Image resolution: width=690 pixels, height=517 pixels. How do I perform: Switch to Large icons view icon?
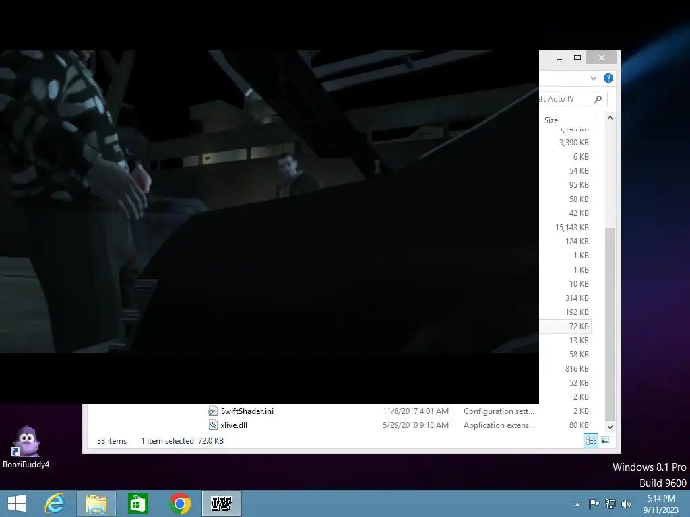[x=606, y=440]
